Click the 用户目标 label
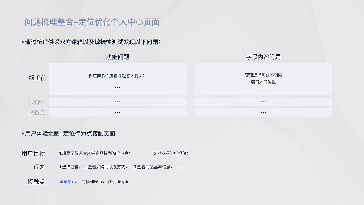This screenshot has width=364, height=205. click(x=33, y=153)
